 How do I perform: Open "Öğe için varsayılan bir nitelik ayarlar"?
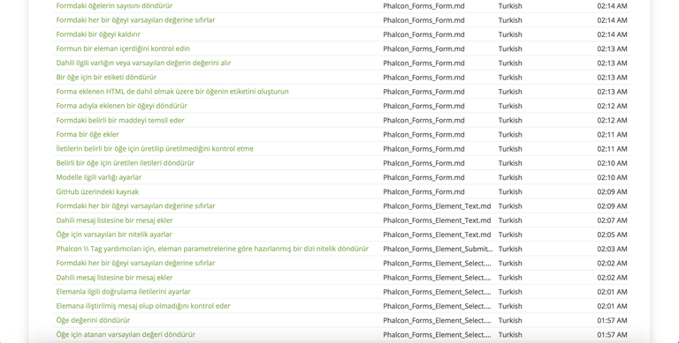pos(114,235)
